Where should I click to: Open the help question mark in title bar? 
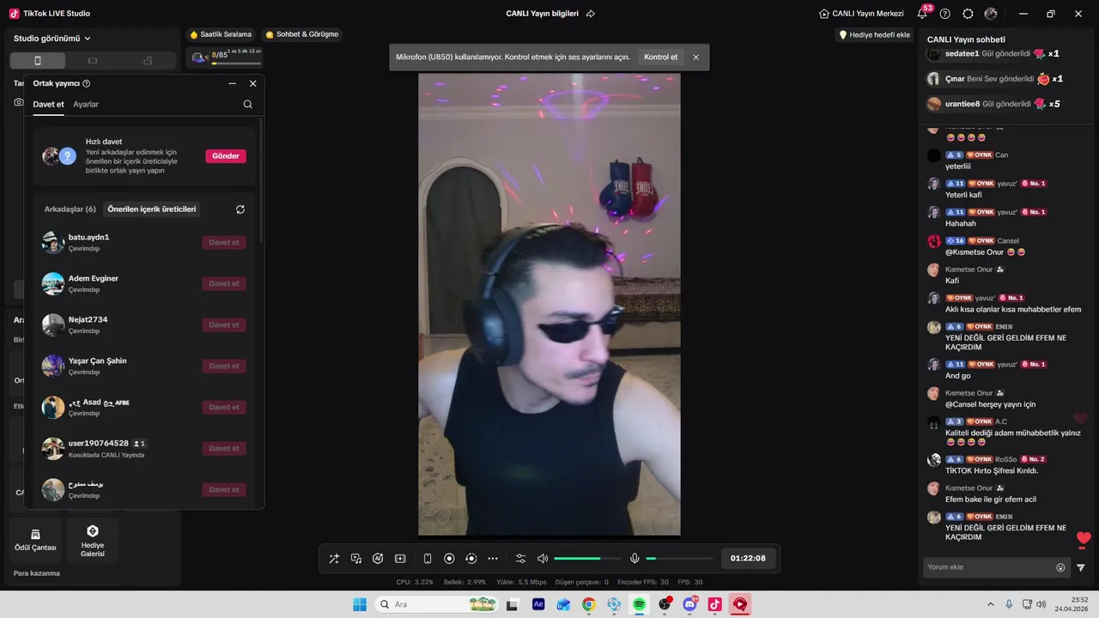pos(945,14)
